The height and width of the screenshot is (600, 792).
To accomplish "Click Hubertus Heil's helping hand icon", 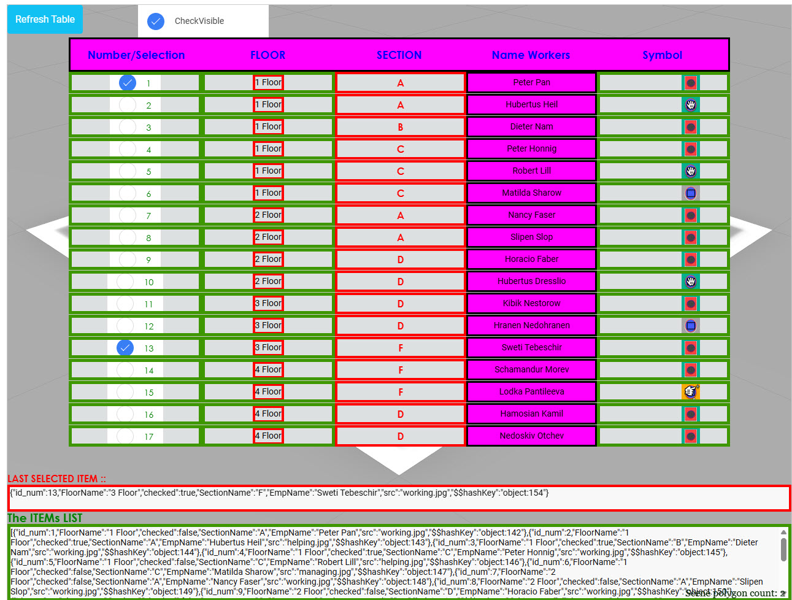I will pos(691,104).
